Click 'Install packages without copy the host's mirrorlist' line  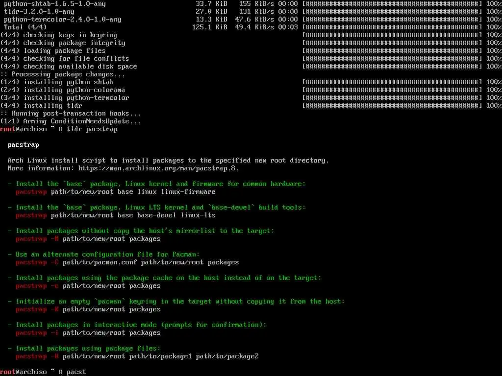[141, 231]
